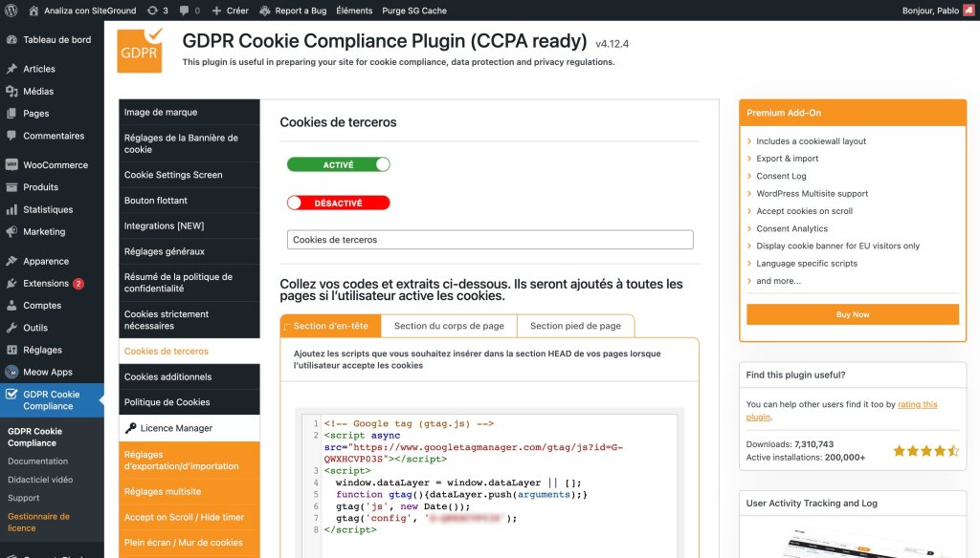The image size is (980, 558).
Task: Click the Extensions plug icon
Action: 11,284
